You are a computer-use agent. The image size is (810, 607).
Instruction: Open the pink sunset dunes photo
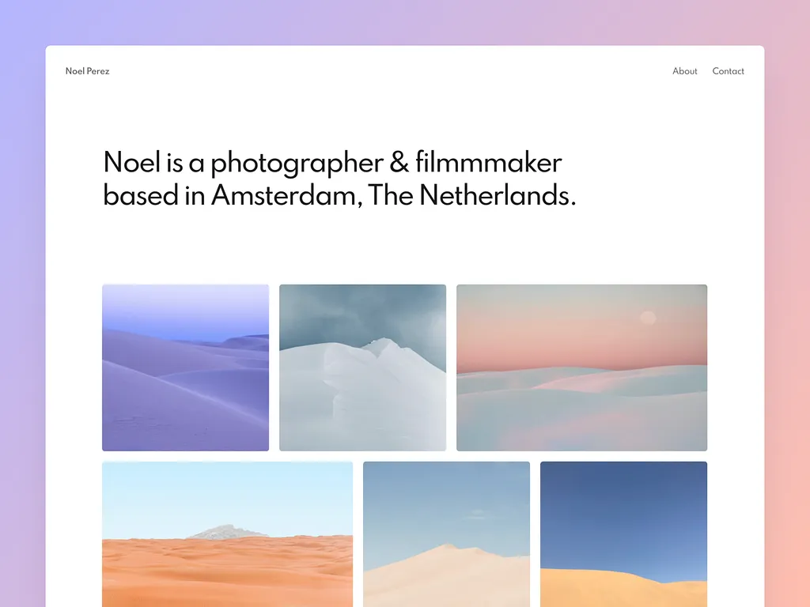[581, 368]
